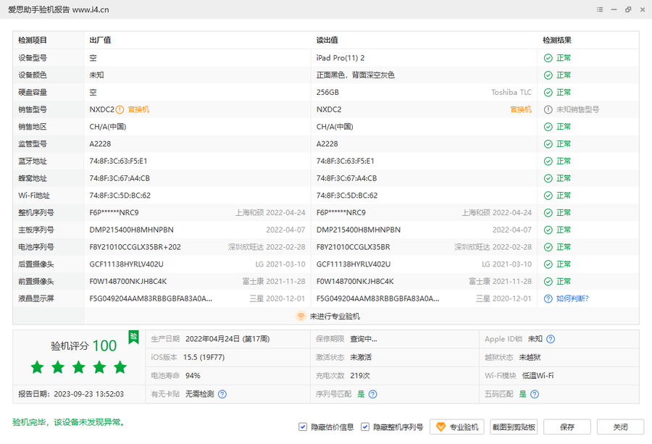Click the green check icon in 销售地区 row

[x=548, y=127]
